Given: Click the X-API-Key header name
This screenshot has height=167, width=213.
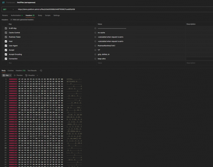Looking at the screenshot, I should pyautogui.click(x=13, y=28).
